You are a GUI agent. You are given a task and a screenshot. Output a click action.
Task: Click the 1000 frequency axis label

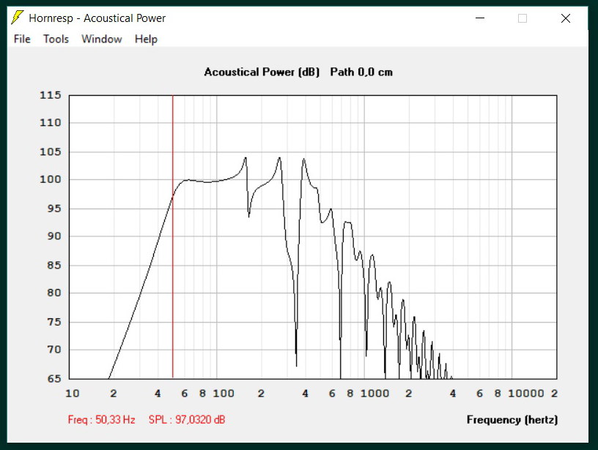pos(374,393)
